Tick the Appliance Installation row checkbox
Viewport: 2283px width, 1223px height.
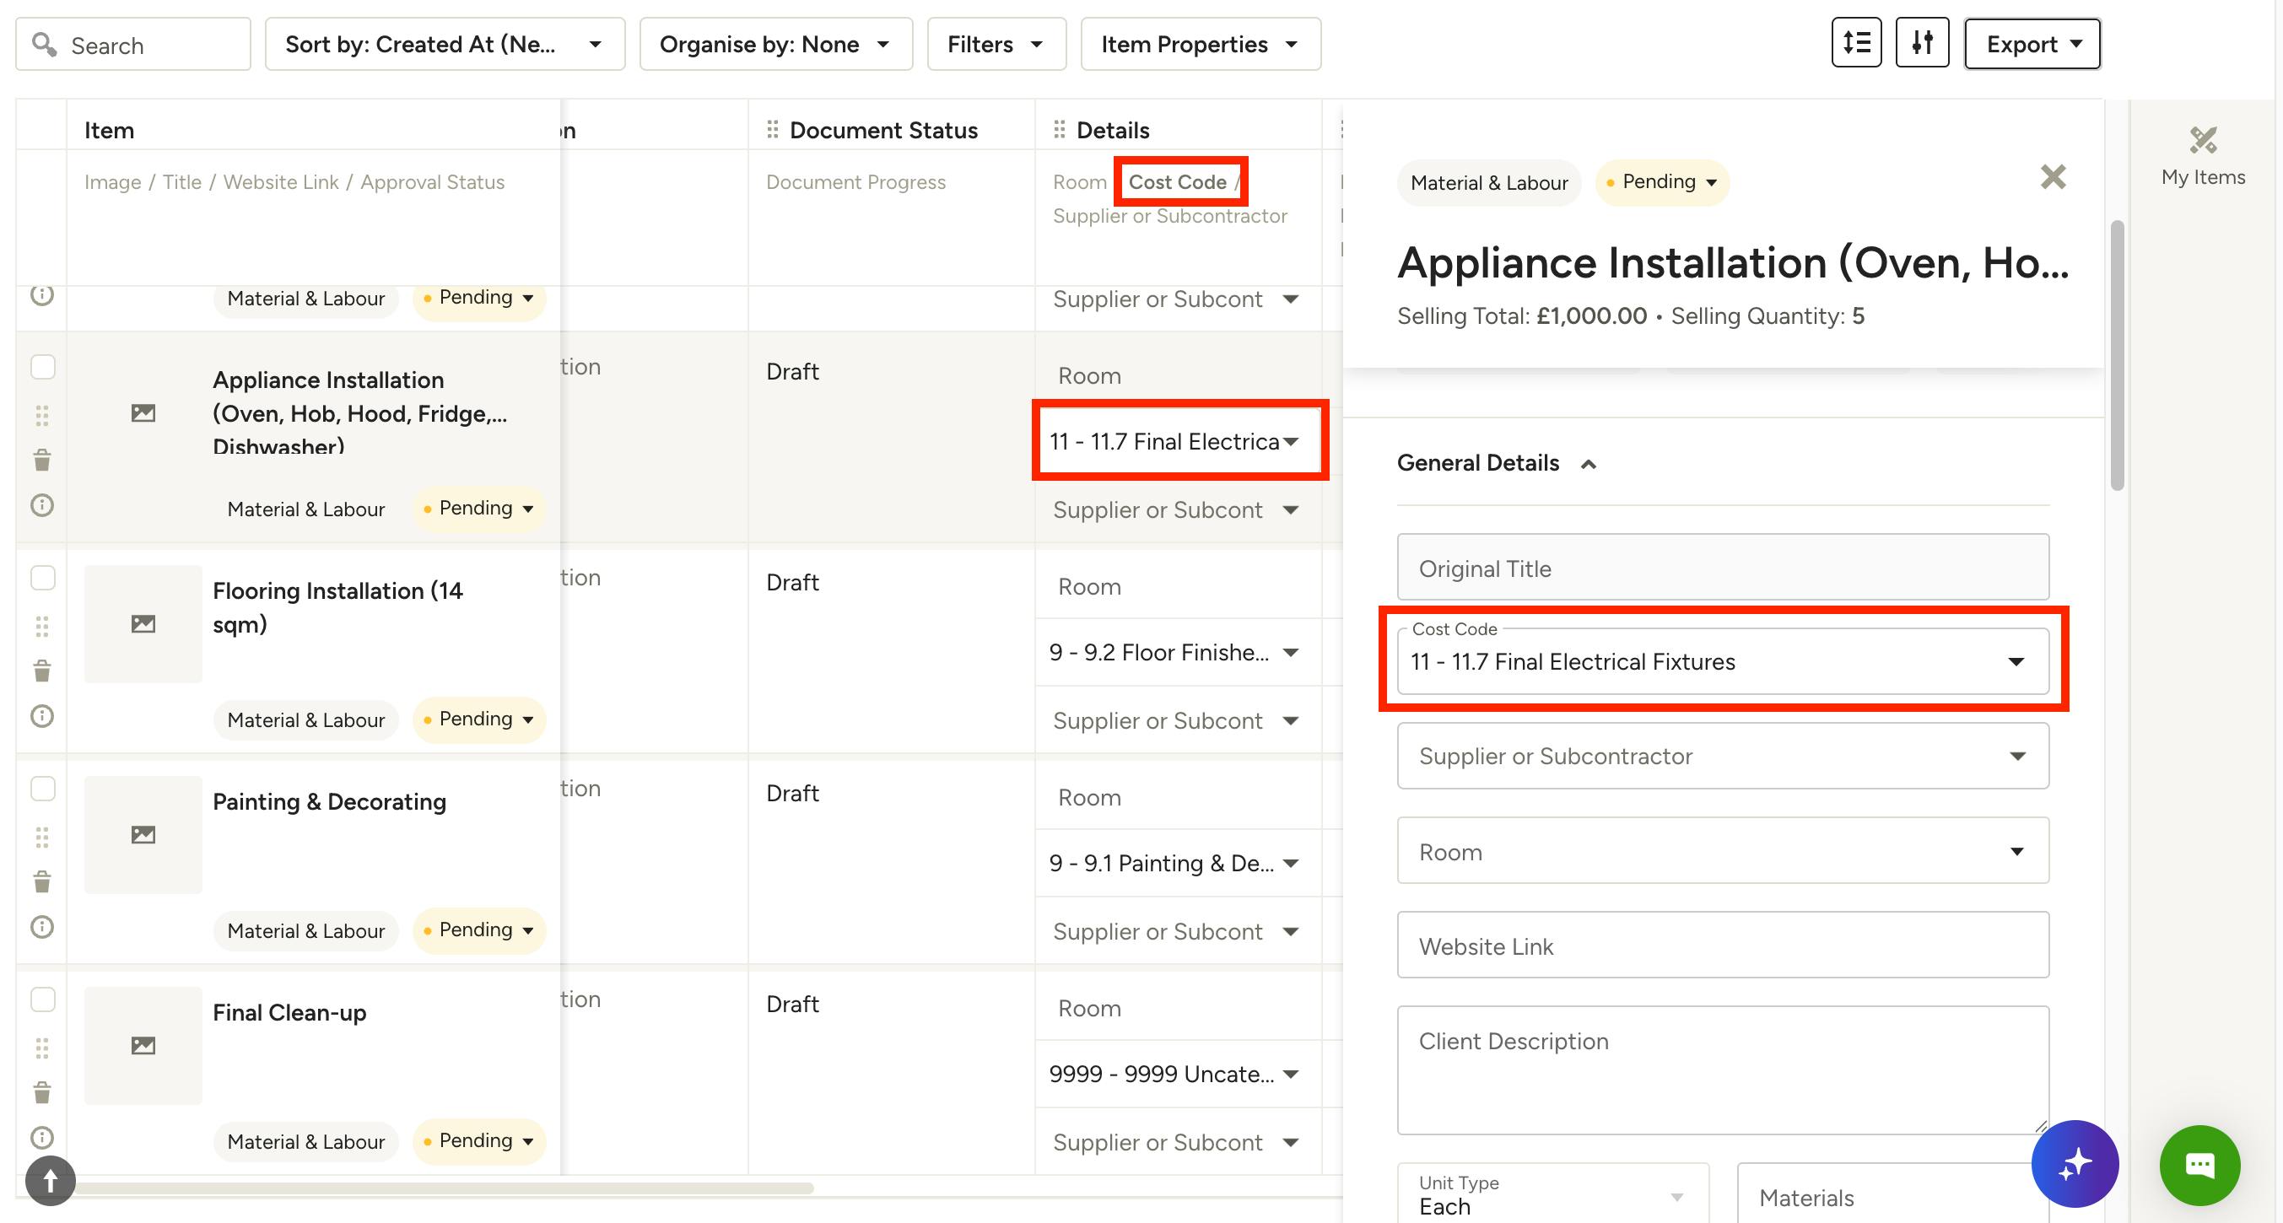pyautogui.click(x=42, y=367)
